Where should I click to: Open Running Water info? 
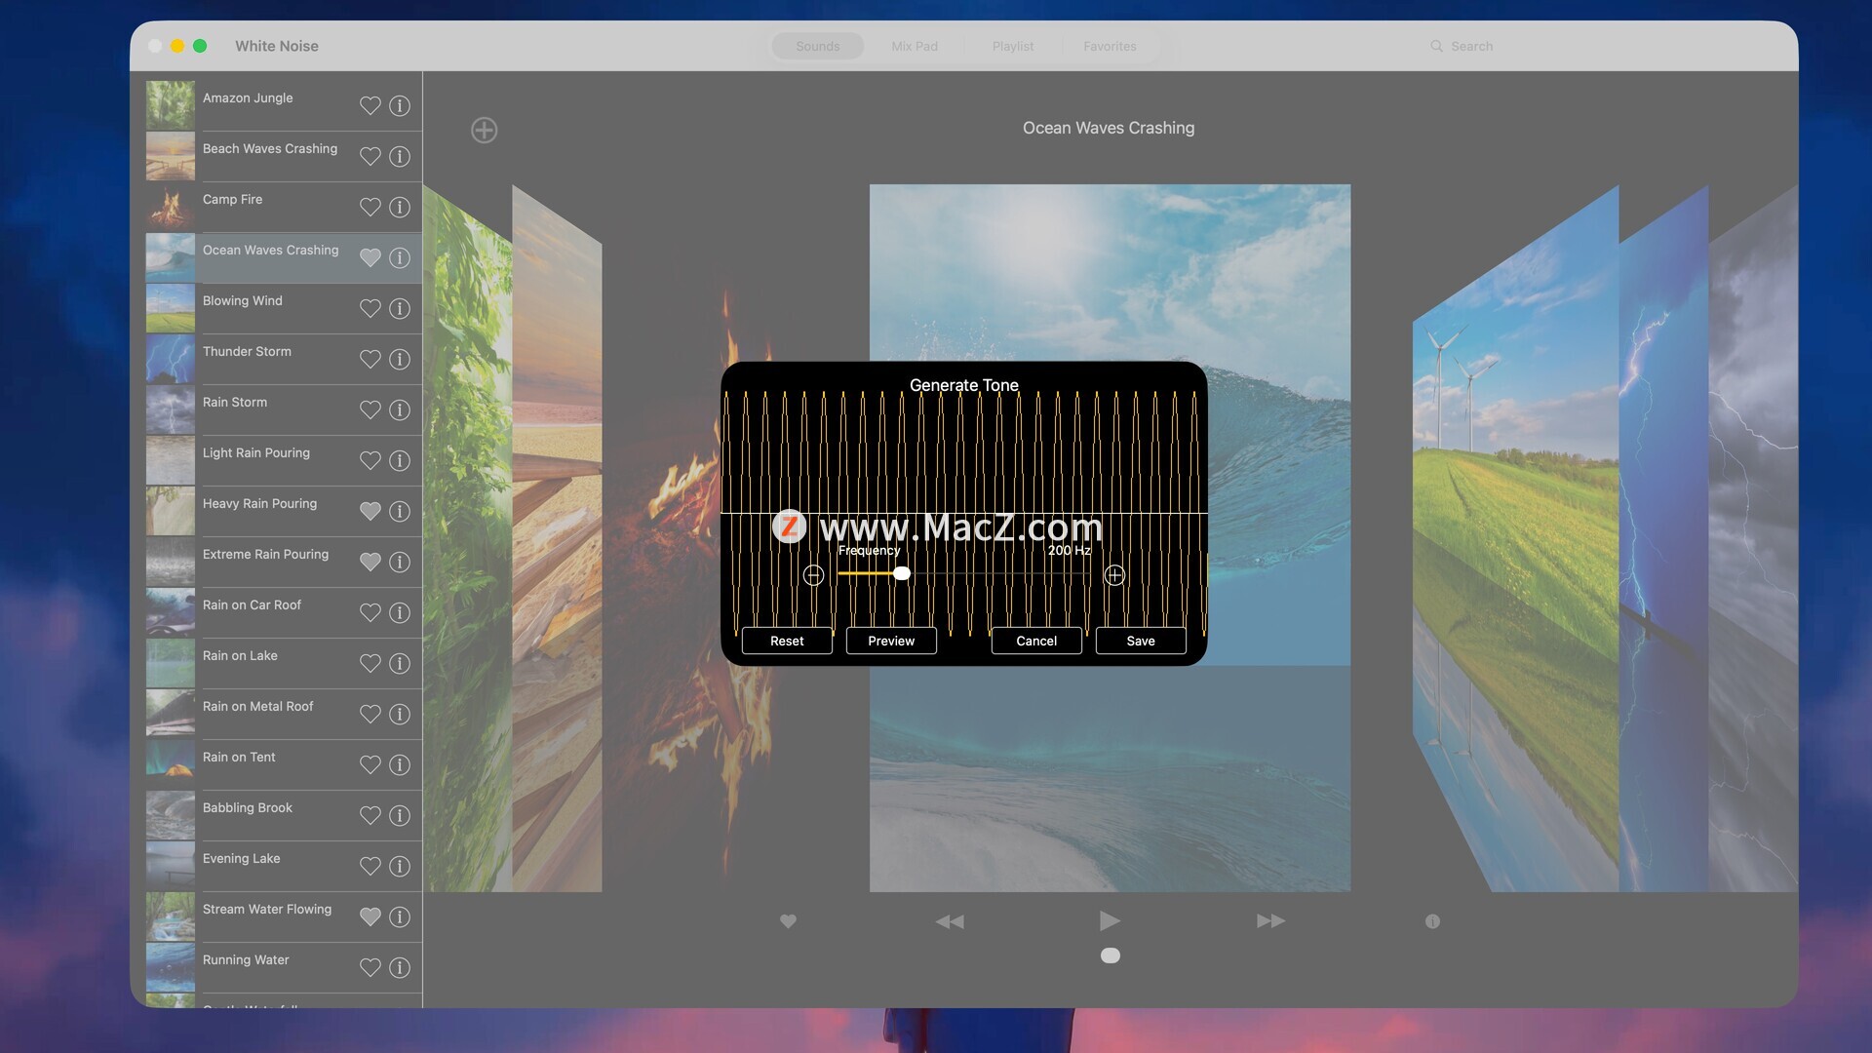coord(400,967)
